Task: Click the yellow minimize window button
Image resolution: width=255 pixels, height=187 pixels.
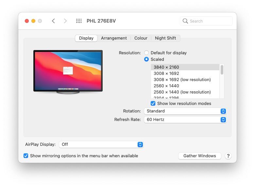Action: point(33,21)
